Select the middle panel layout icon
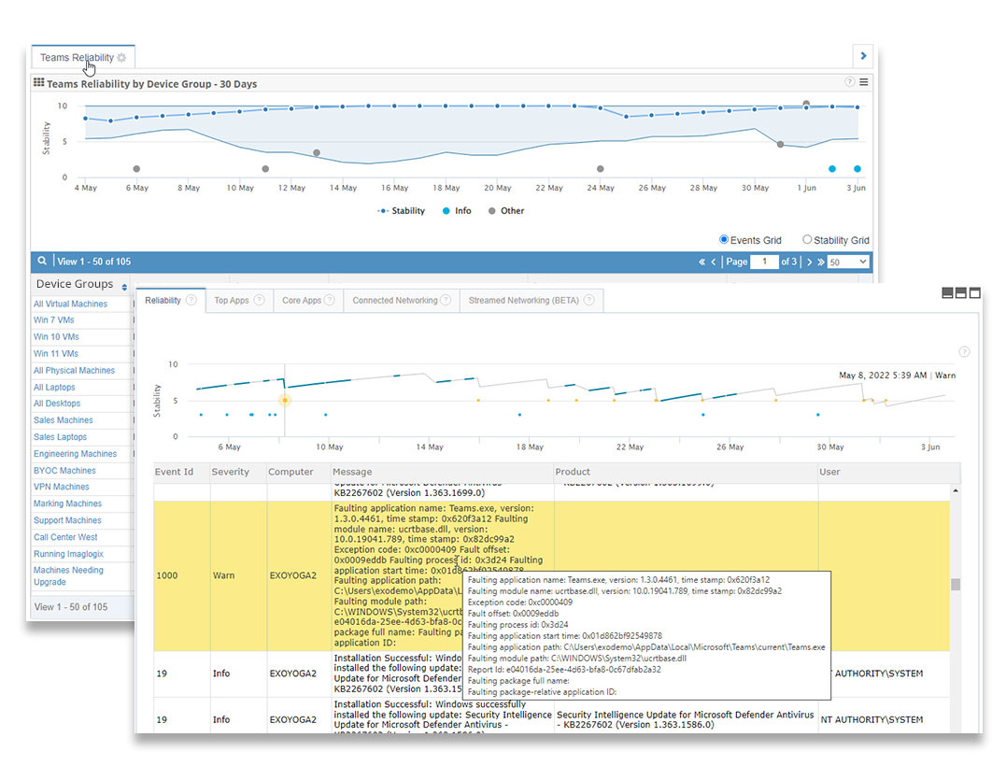The width and height of the screenshot is (1006, 780). click(x=961, y=293)
